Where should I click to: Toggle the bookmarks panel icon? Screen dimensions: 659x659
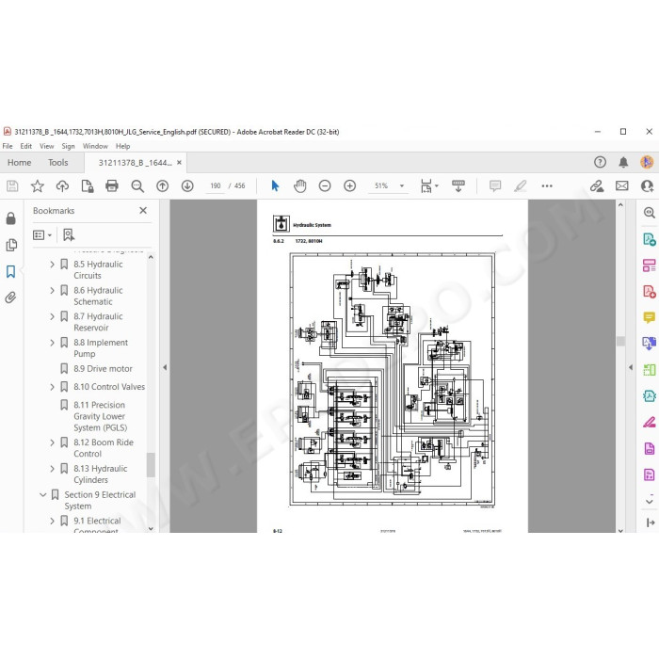[11, 271]
